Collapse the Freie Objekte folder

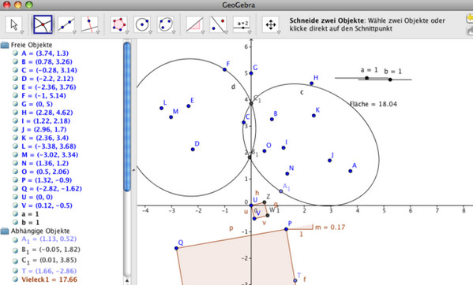5,45
